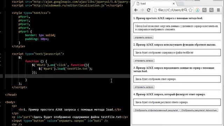Click 'оправить запрос' button under example 1
224x126 pixels.
[143, 37]
